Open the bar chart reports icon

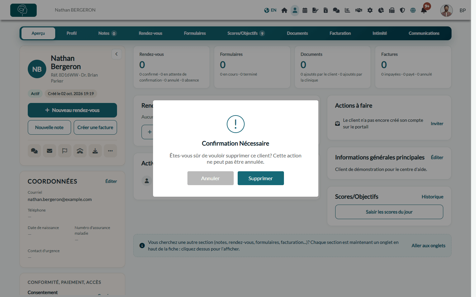point(347,10)
